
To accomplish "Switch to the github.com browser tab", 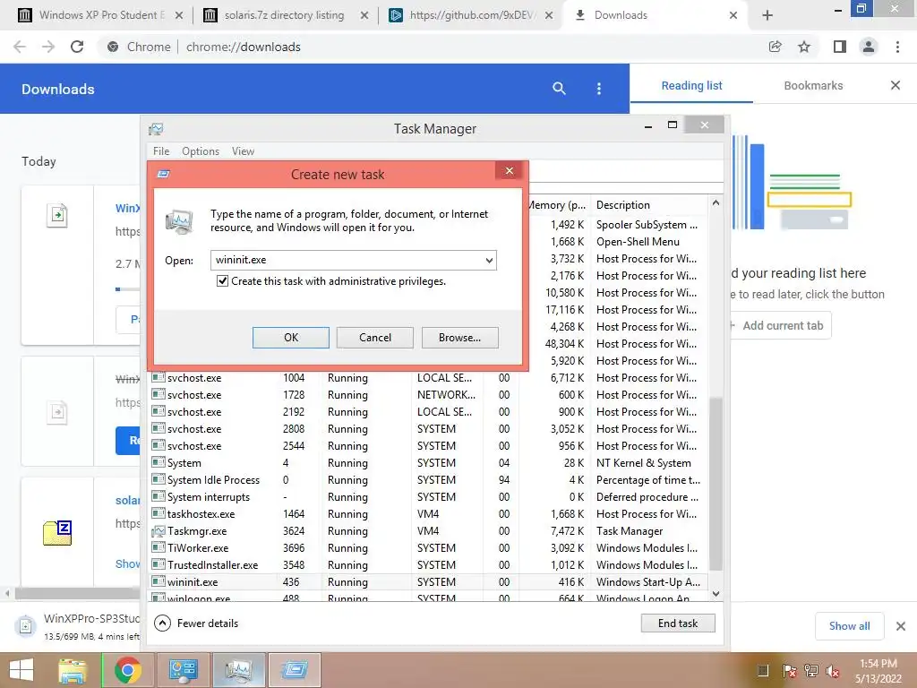I will 469,15.
